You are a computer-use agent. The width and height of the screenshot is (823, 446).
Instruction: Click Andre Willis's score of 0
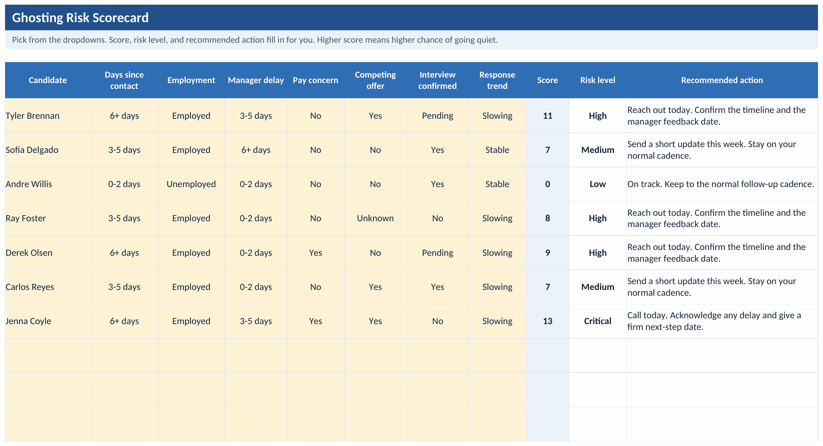(548, 184)
